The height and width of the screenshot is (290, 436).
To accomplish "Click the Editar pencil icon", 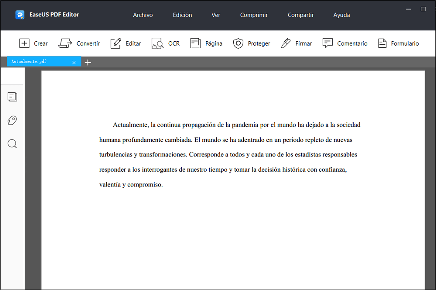I will (x=116, y=43).
